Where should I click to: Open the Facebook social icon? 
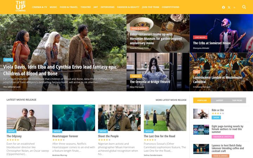223,7
